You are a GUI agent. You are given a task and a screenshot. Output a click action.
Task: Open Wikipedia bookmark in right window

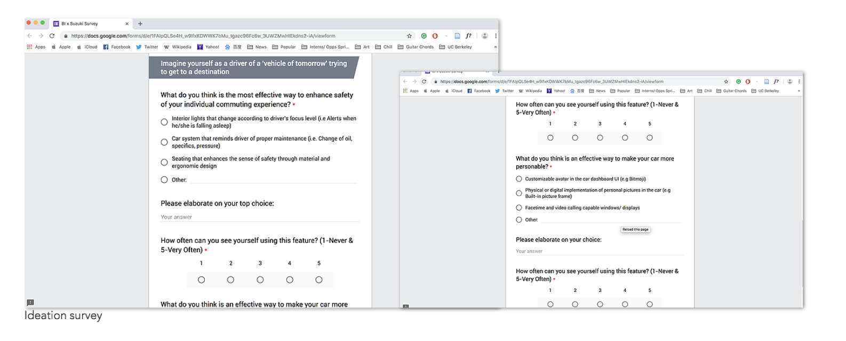click(530, 91)
